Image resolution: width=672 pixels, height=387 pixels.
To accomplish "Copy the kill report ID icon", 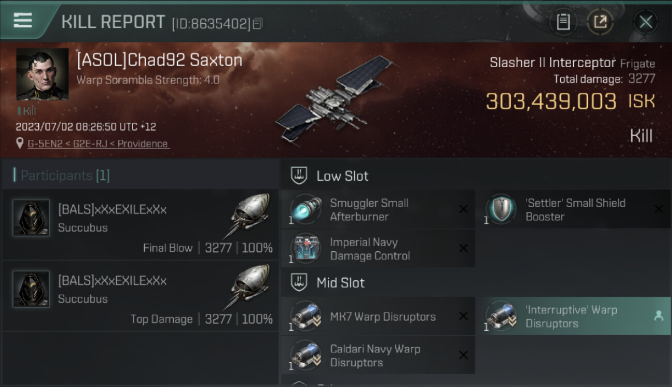I will pos(258,23).
